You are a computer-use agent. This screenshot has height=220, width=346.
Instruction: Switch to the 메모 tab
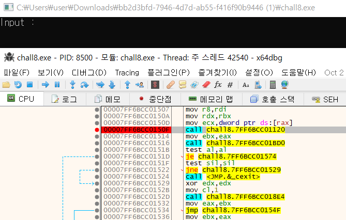point(108,99)
